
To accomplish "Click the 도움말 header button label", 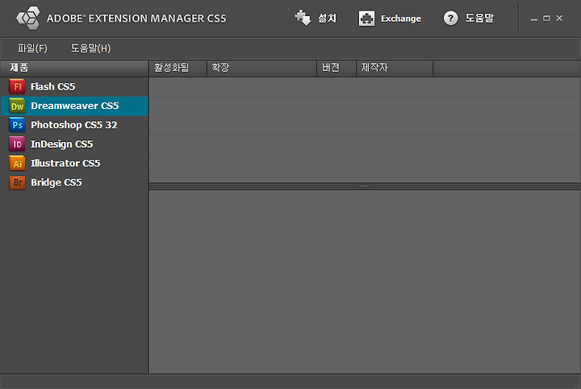I will click(479, 18).
